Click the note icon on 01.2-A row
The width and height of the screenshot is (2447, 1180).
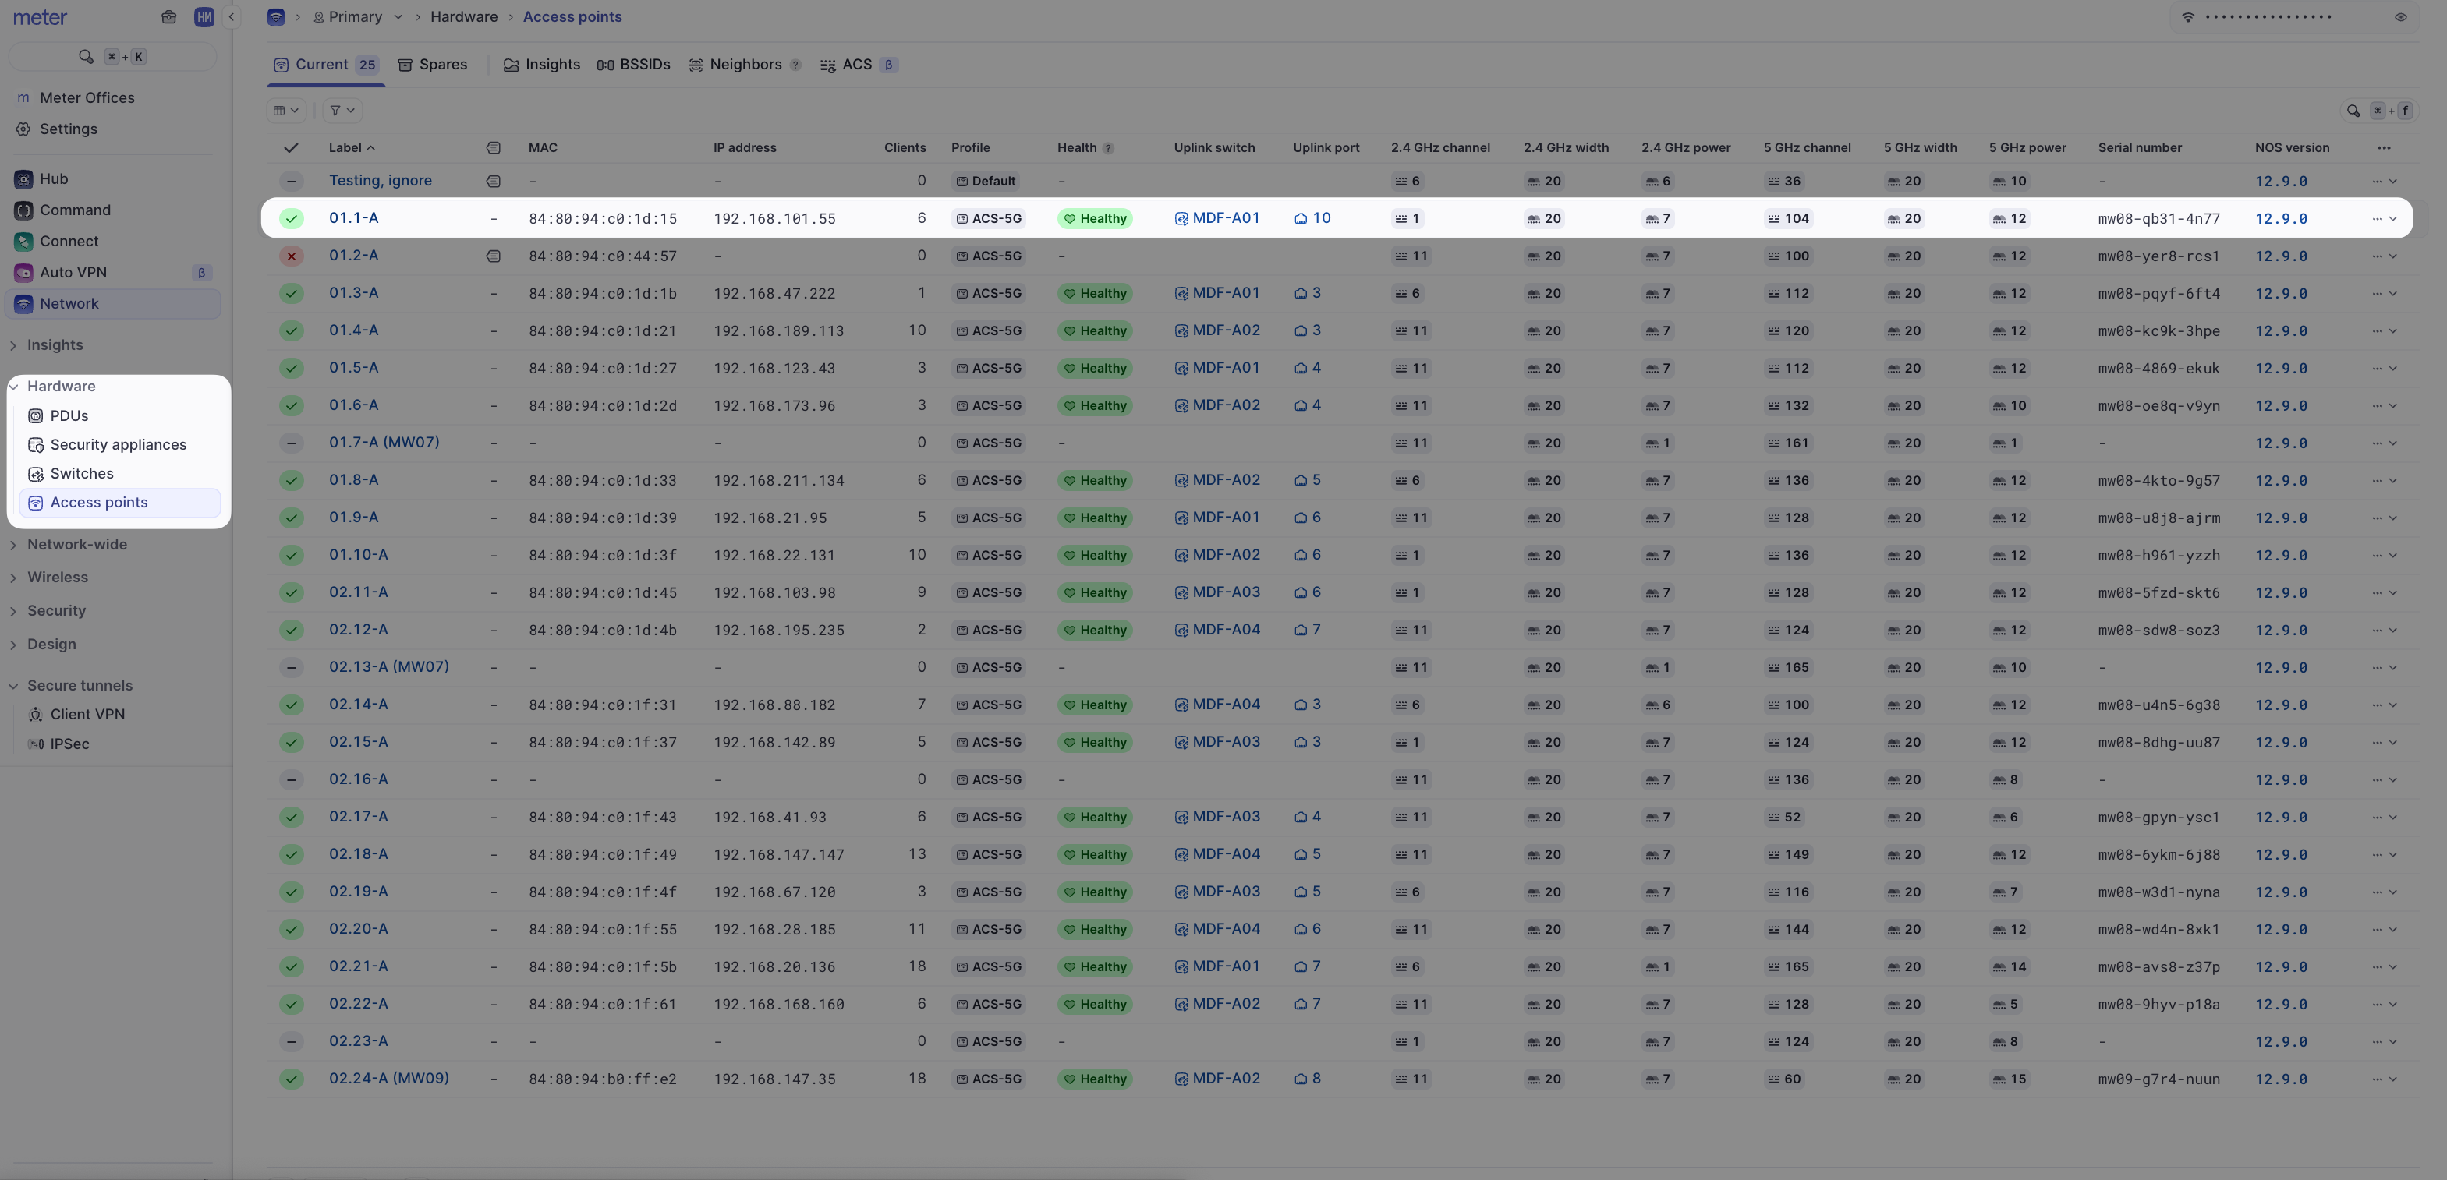tap(493, 256)
